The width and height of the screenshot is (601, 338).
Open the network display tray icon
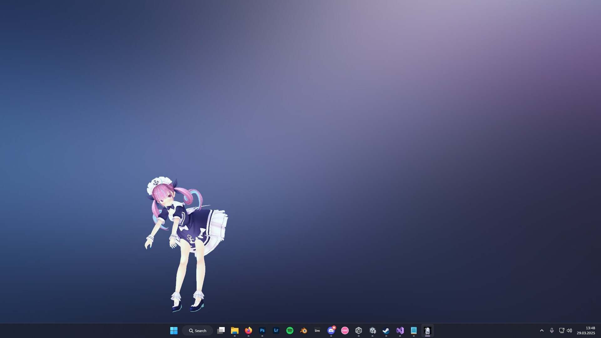click(x=562, y=330)
